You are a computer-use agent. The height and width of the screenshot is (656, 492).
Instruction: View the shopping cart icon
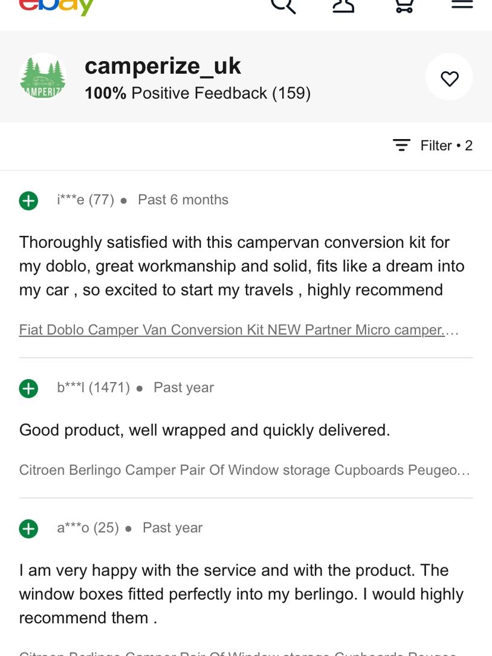click(404, 6)
